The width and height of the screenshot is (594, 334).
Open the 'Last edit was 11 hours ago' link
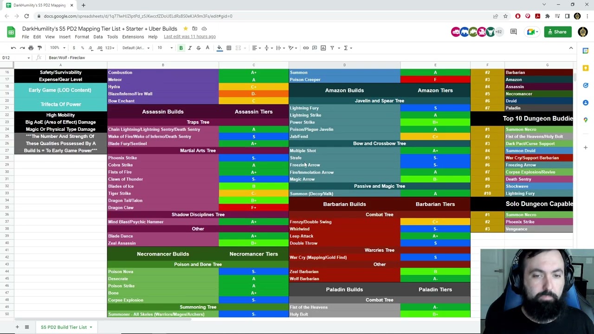tap(189, 37)
